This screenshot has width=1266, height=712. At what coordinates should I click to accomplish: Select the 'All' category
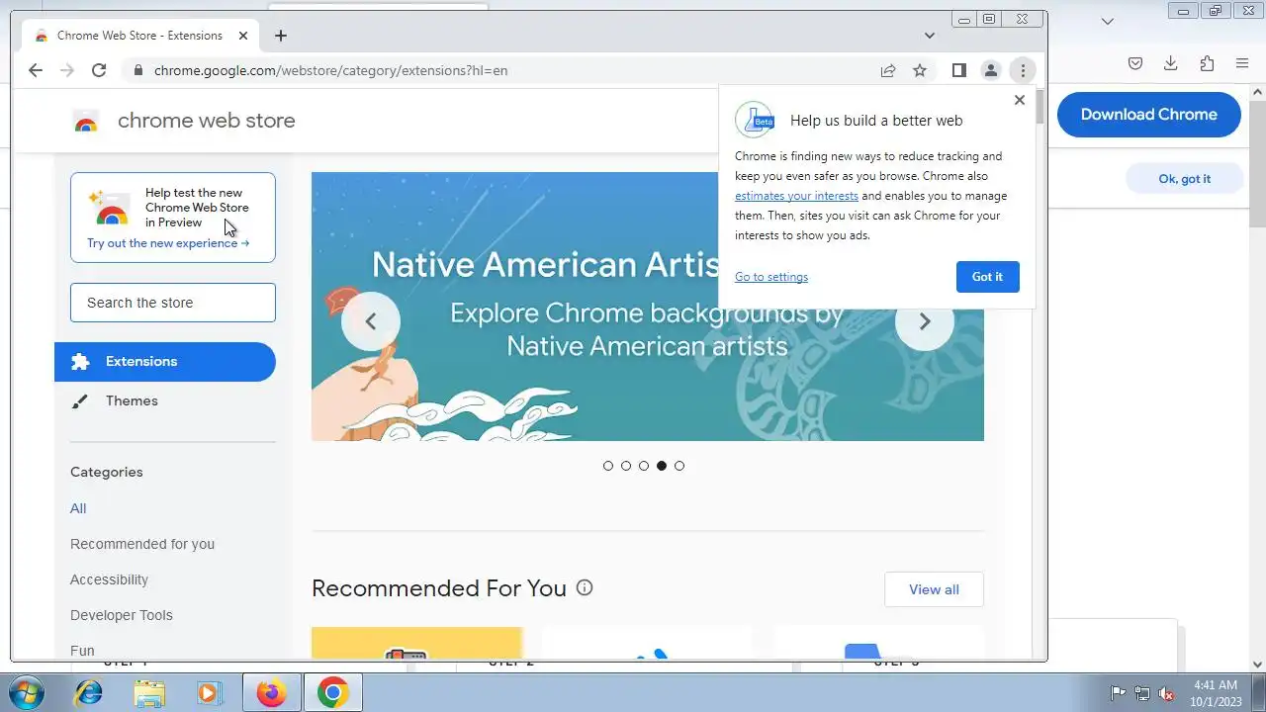pyautogui.click(x=78, y=508)
